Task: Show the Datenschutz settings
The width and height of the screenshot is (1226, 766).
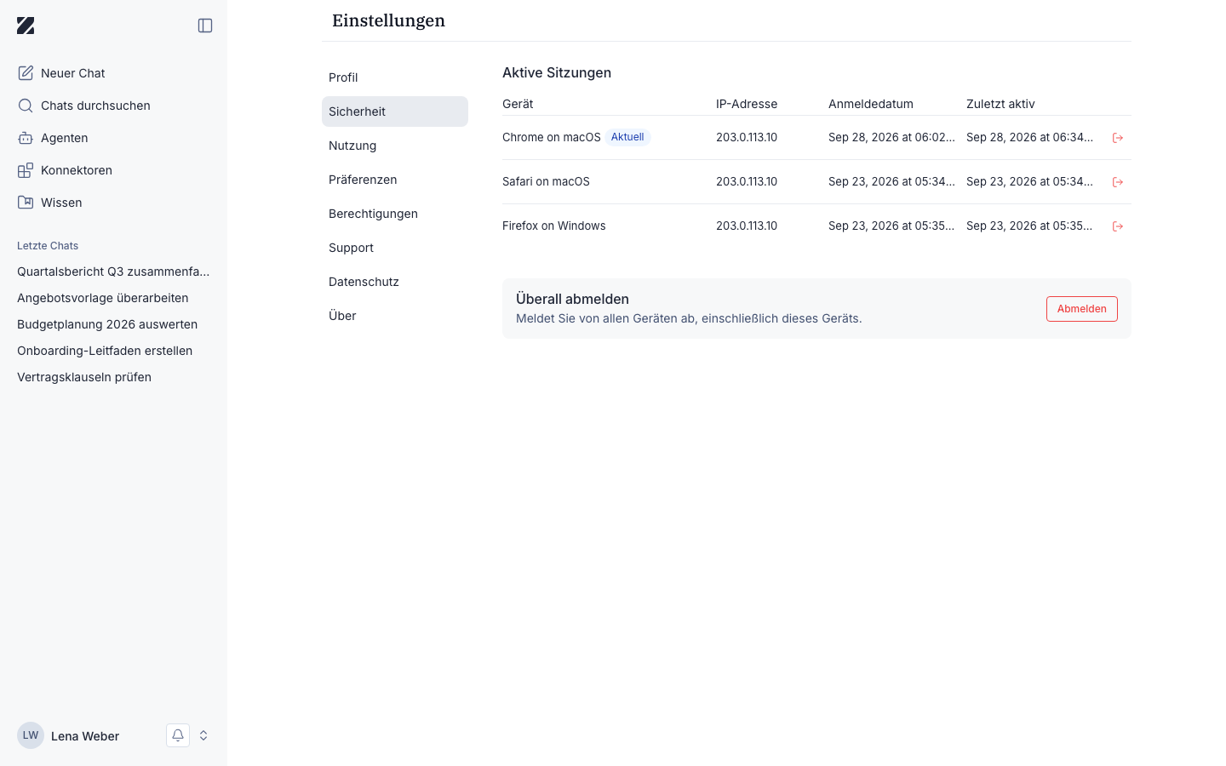Action: click(395, 282)
